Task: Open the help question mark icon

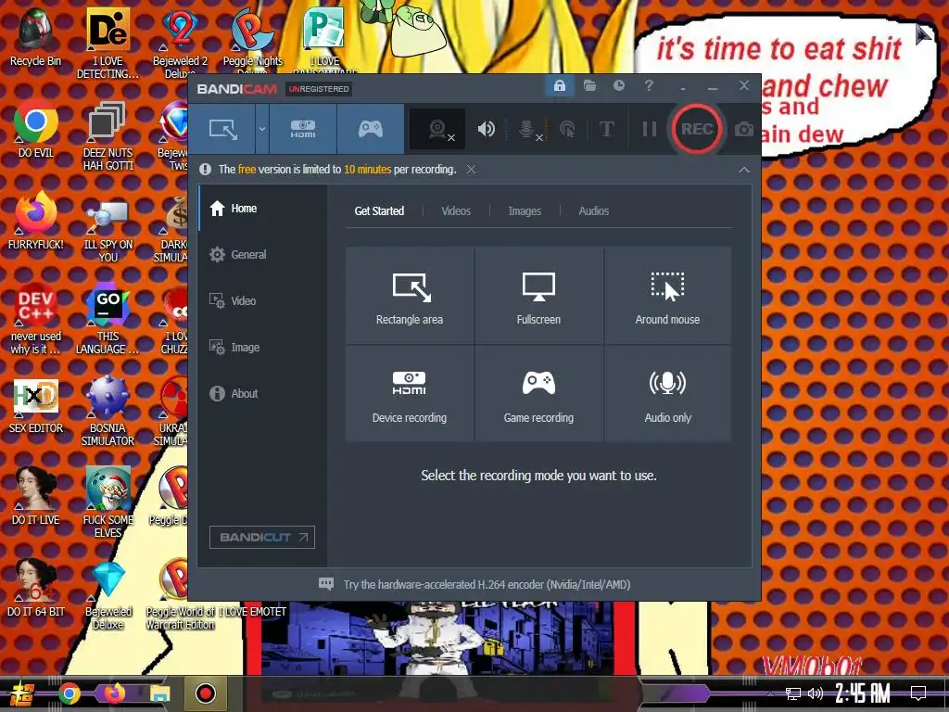Action: tap(649, 86)
